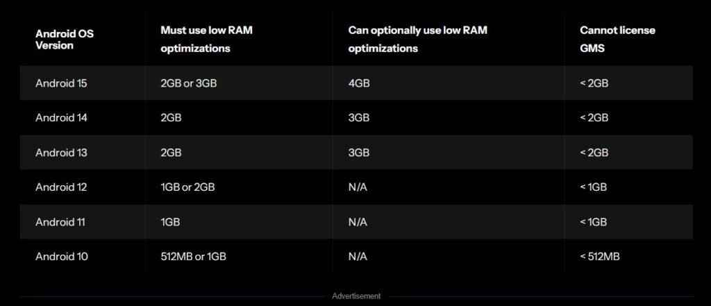Click the "N/A" cell in Android 12 row

[358, 187]
